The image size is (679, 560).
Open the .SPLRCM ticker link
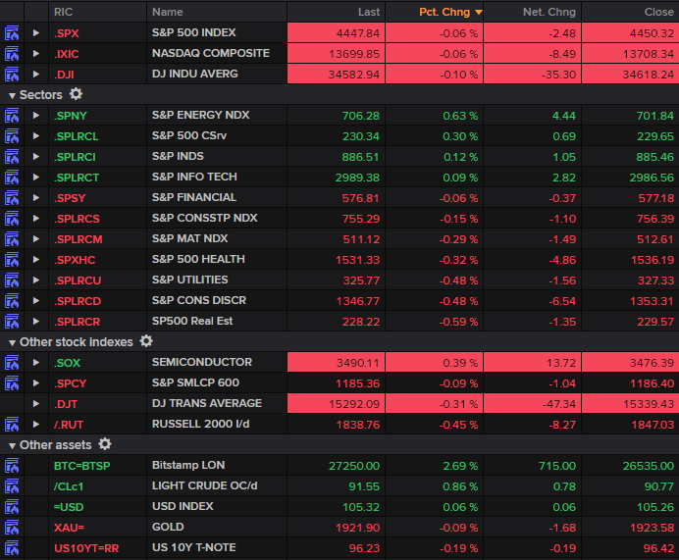point(78,239)
